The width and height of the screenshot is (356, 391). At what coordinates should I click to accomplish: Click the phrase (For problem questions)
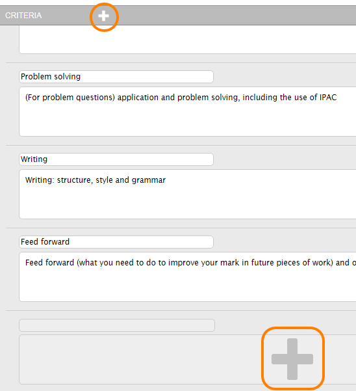pos(70,98)
